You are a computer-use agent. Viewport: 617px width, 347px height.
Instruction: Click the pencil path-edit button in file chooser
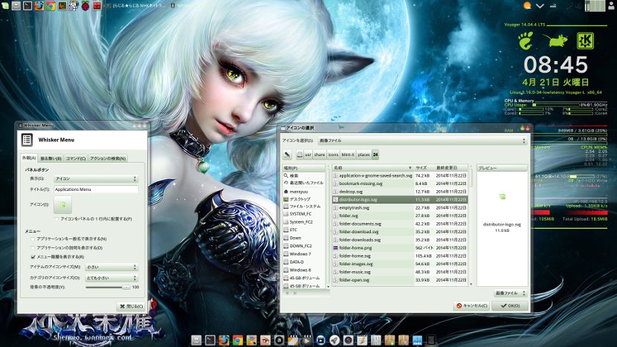288,155
